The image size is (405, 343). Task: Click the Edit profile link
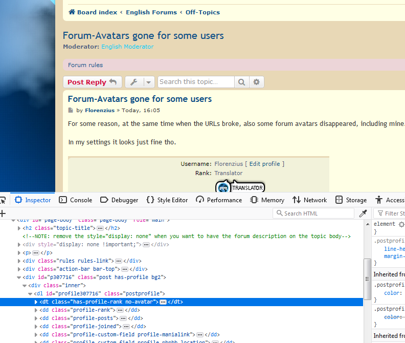(x=264, y=164)
